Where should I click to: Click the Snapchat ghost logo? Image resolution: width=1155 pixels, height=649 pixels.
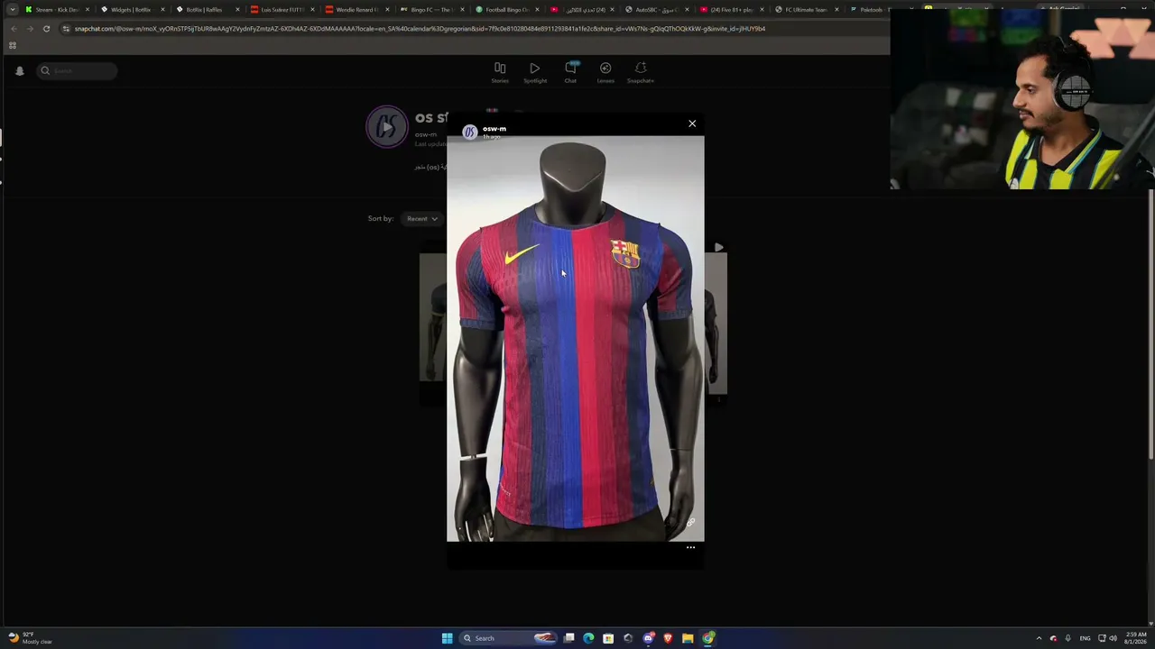click(x=20, y=70)
